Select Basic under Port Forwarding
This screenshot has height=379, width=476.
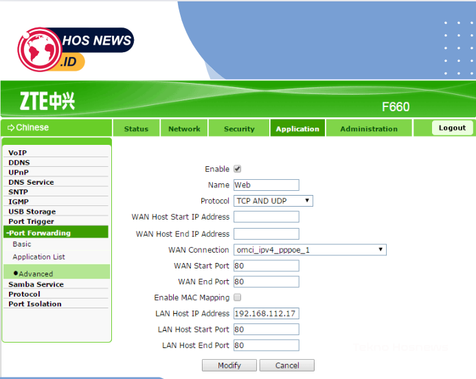click(x=22, y=244)
